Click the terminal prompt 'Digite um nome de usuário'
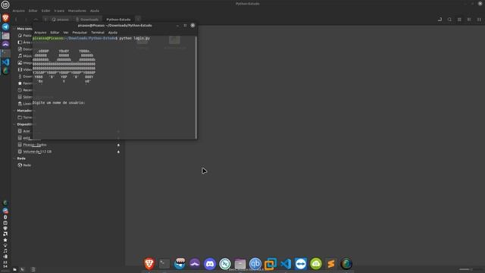 click(x=59, y=103)
